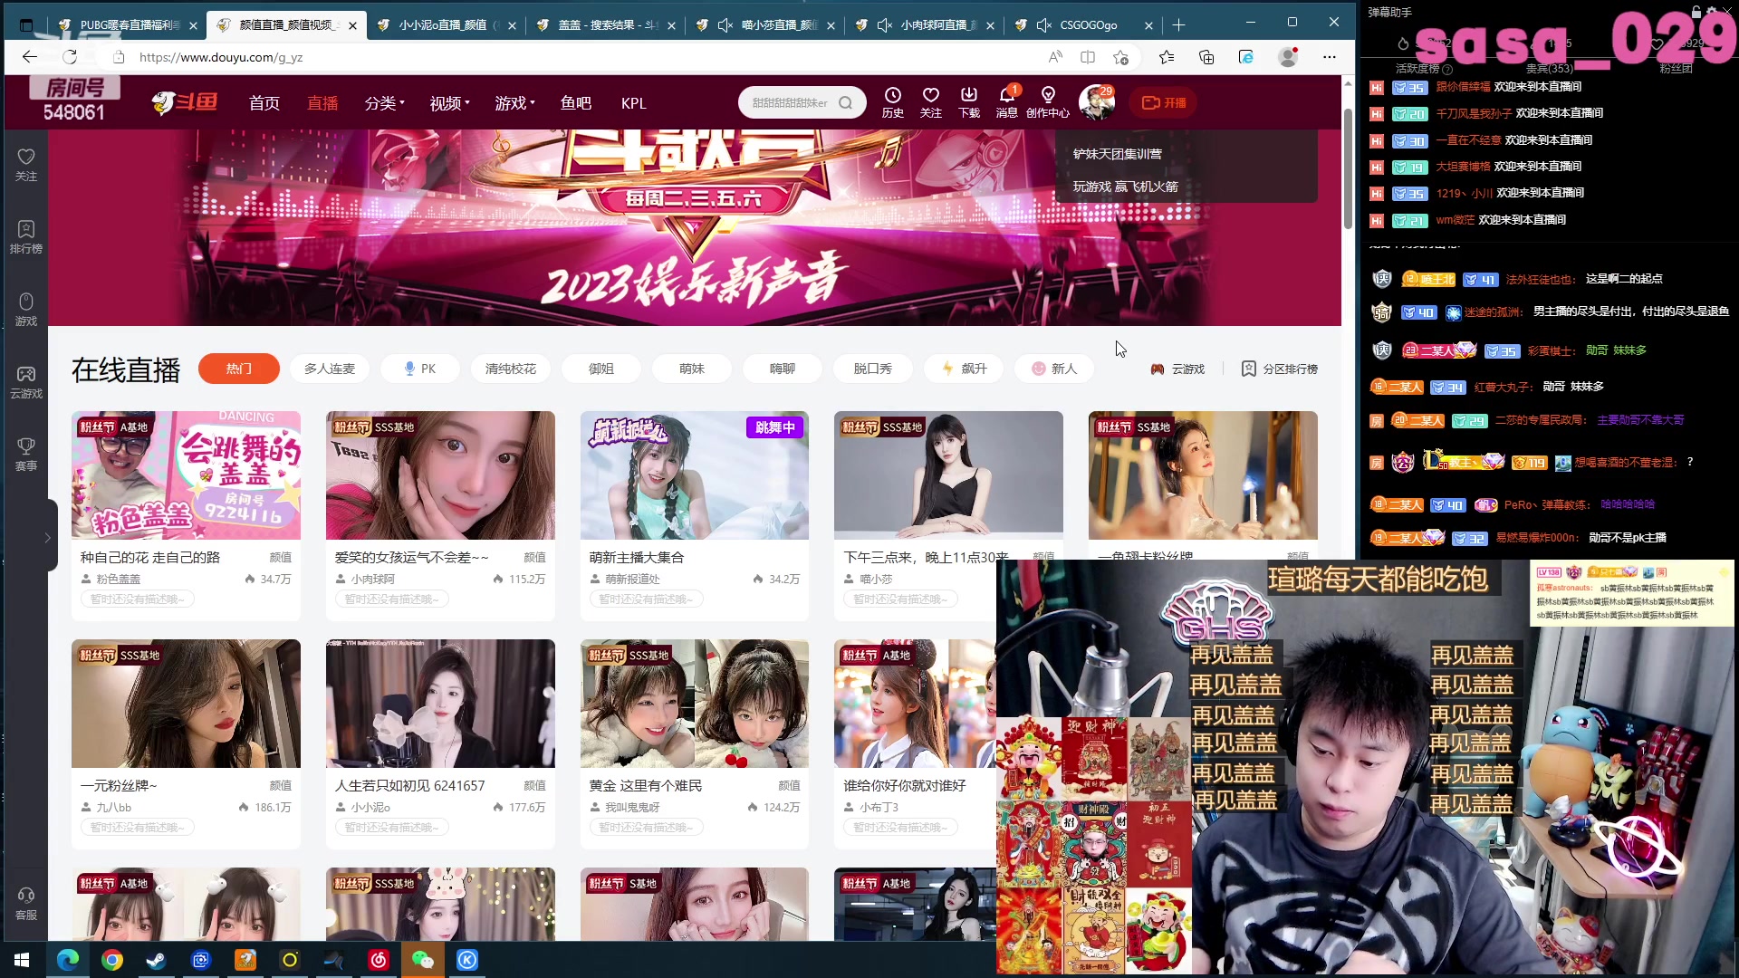This screenshot has width=1739, height=978.
Task: Click 铲妹天团集训营 banner item
Action: [1117, 154]
